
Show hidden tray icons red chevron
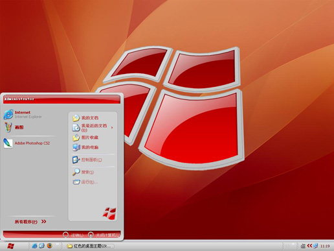click(x=309, y=246)
